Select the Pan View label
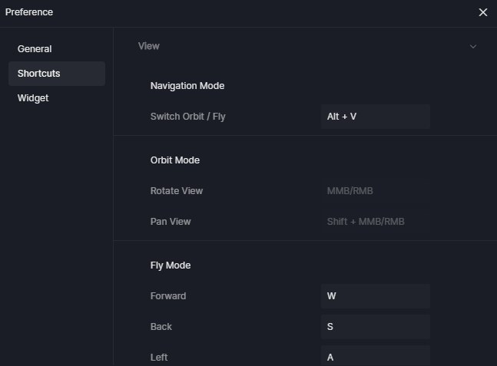 click(x=171, y=222)
